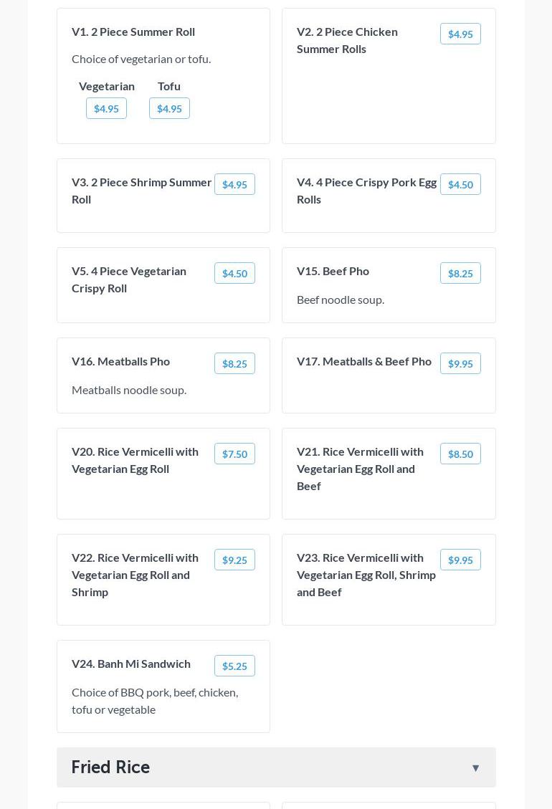Select Vegetarian $4.95 price for Summer Roll
Screen dimensions: 552x809
tap(106, 108)
